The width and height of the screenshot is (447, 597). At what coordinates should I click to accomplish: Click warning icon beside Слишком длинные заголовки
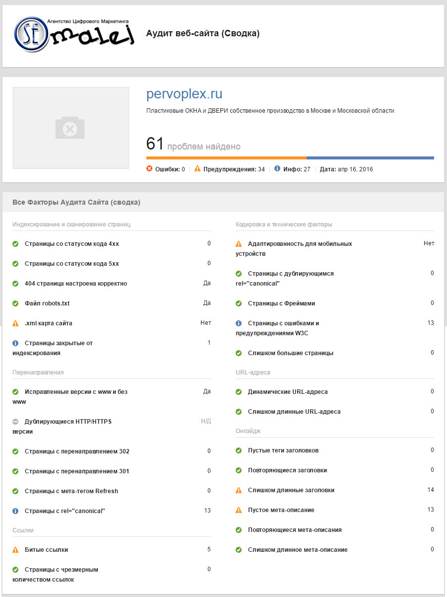[x=239, y=490]
